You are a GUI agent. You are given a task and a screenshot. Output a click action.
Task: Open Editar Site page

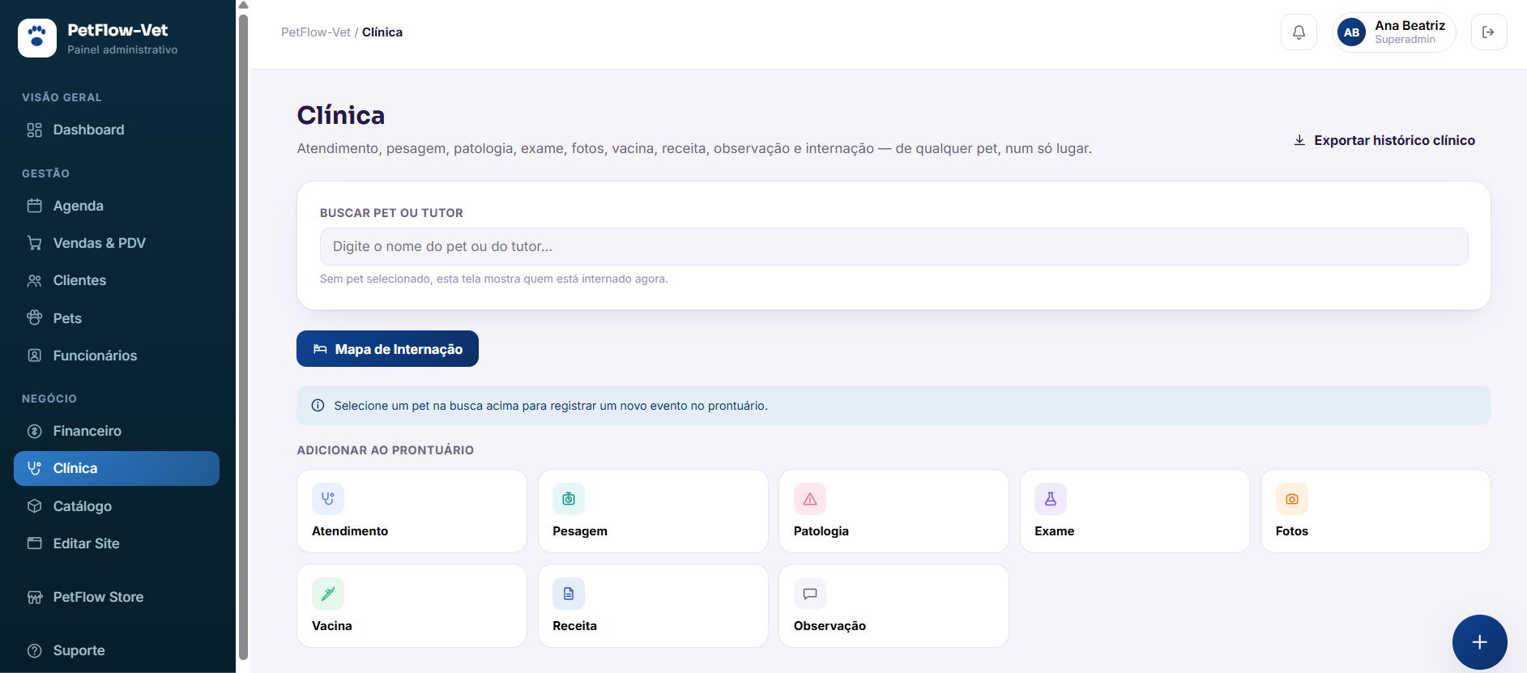[117, 543]
